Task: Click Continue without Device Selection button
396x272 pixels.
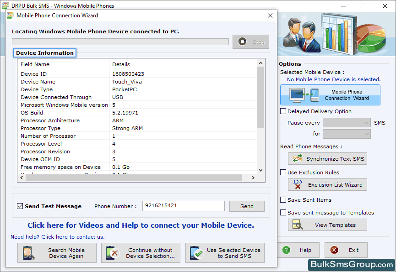Action: pyautogui.click(x=141, y=253)
